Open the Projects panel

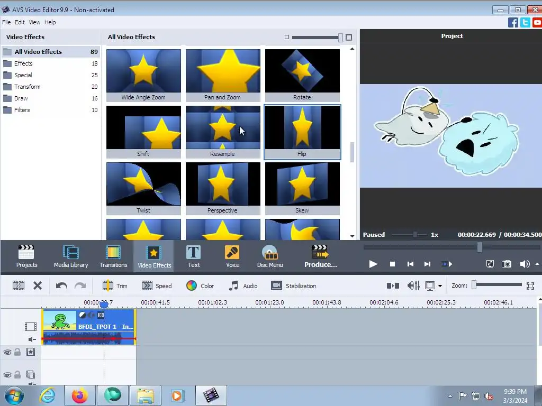click(26, 256)
